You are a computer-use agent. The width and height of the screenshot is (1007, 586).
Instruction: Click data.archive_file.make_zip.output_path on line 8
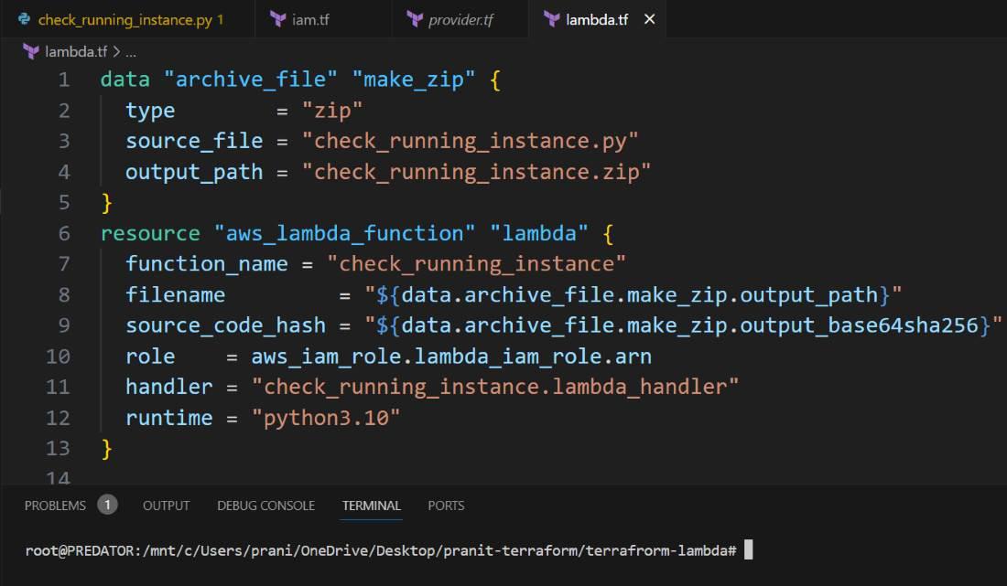640,295
